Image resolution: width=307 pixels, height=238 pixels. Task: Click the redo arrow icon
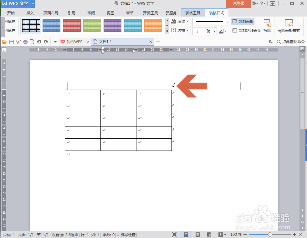(x=46, y=42)
